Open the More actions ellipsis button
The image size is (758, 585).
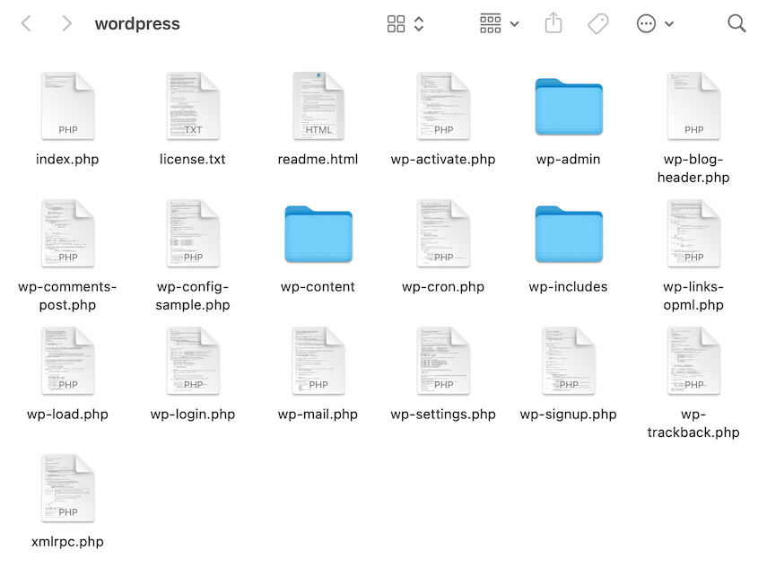tap(647, 23)
